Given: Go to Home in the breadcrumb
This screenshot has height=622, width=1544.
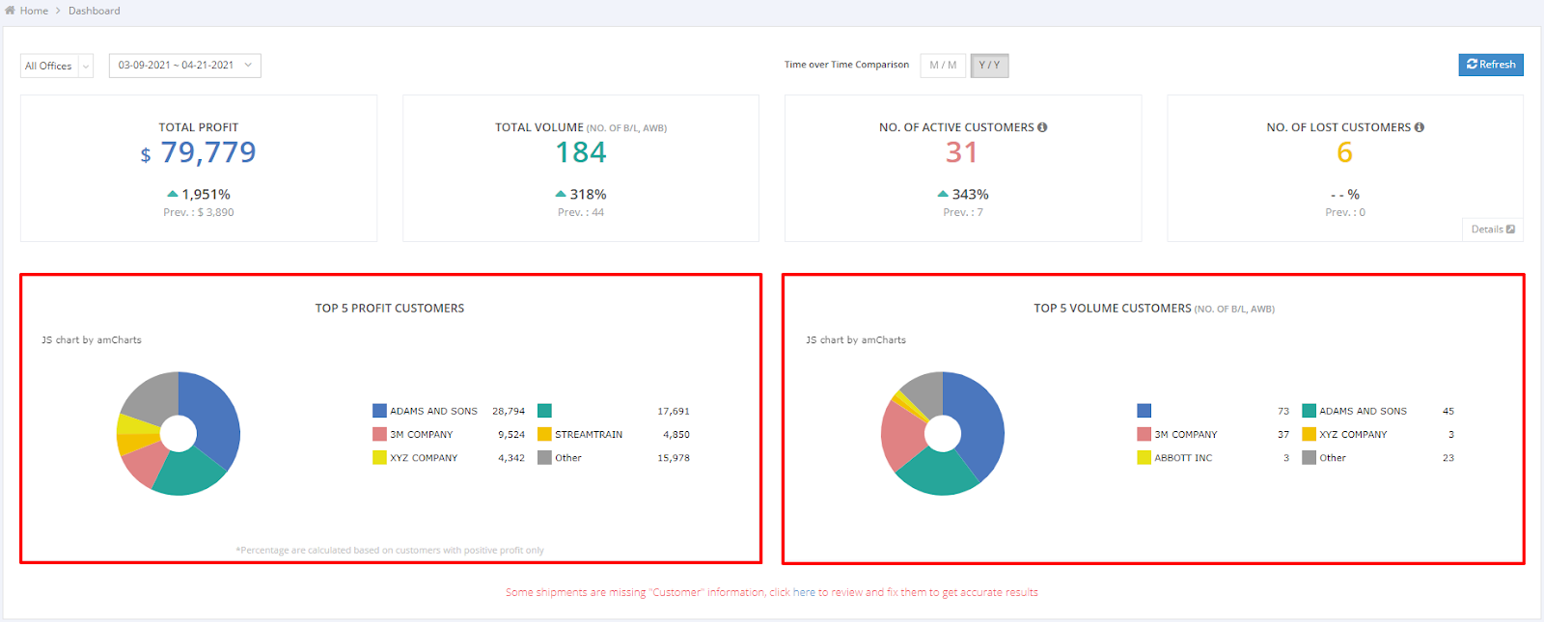Looking at the screenshot, I should (34, 11).
